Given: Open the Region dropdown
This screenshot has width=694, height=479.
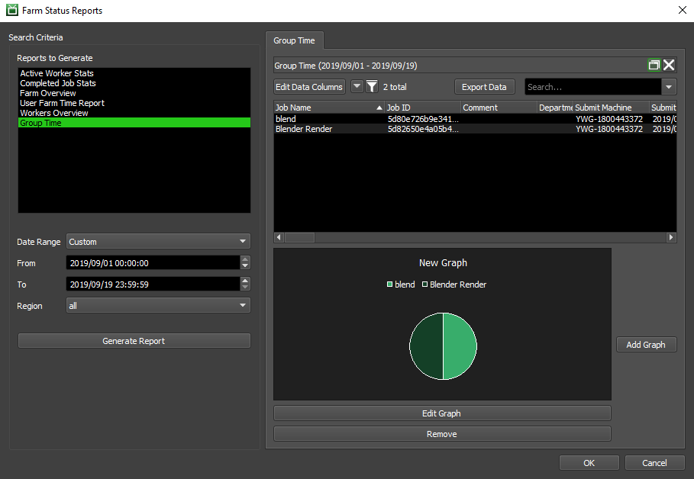Looking at the screenshot, I should [x=158, y=305].
